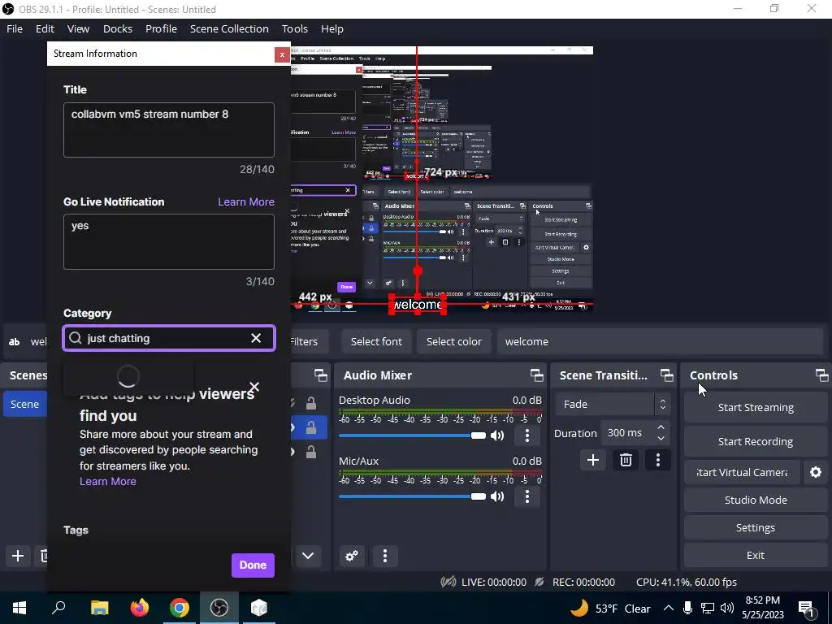Click the stream Title text field
832x624 pixels.
[169, 130]
